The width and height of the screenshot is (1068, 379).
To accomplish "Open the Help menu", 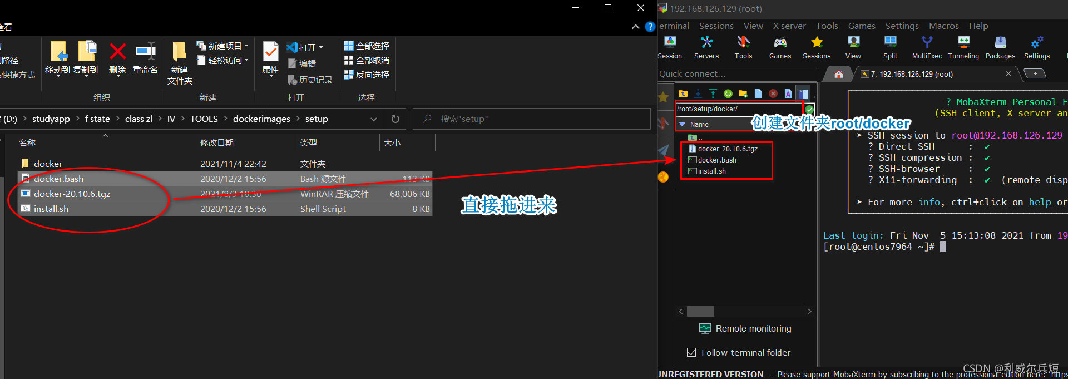I will [978, 26].
